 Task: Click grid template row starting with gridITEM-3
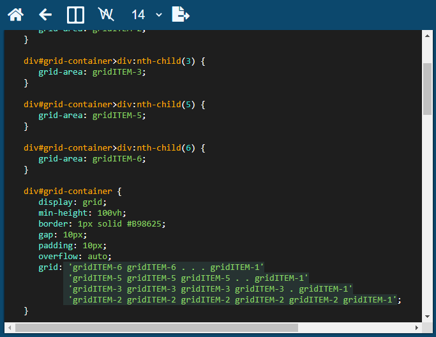point(211,289)
